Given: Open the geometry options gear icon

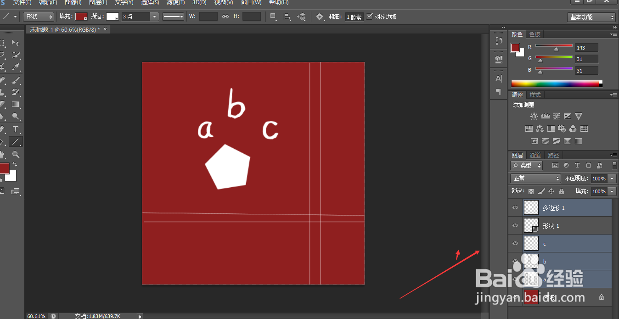Looking at the screenshot, I should tap(320, 17).
